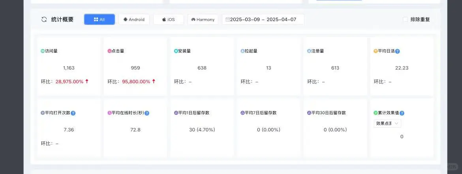Click the 环比 95,800.00% figure
Image resolution: width=462 pixels, height=174 pixels.
136,82
